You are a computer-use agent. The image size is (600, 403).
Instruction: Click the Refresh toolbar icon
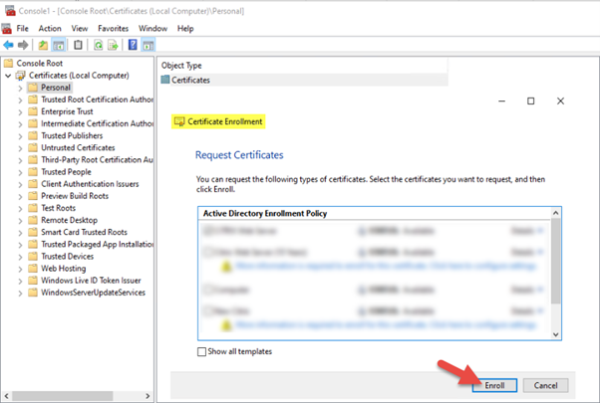tap(99, 45)
